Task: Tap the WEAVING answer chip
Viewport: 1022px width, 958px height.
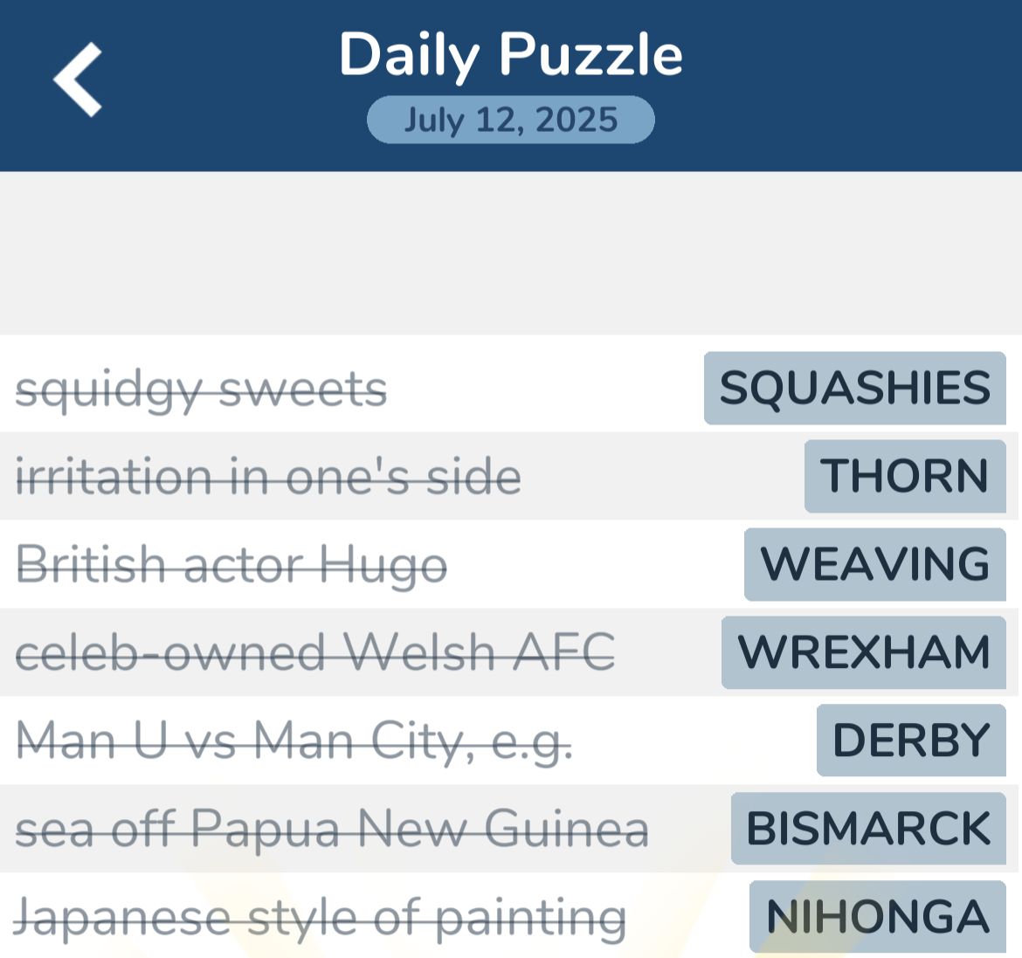Action: [874, 564]
